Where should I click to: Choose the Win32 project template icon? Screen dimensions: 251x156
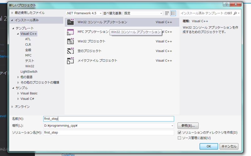[x=70, y=41]
